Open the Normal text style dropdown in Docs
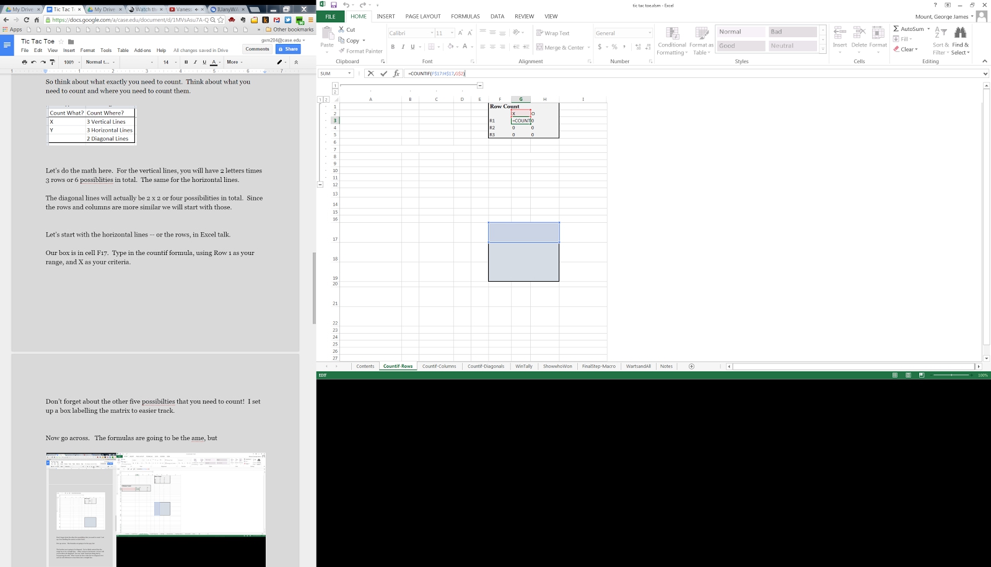The height and width of the screenshot is (567, 991). point(100,62)
